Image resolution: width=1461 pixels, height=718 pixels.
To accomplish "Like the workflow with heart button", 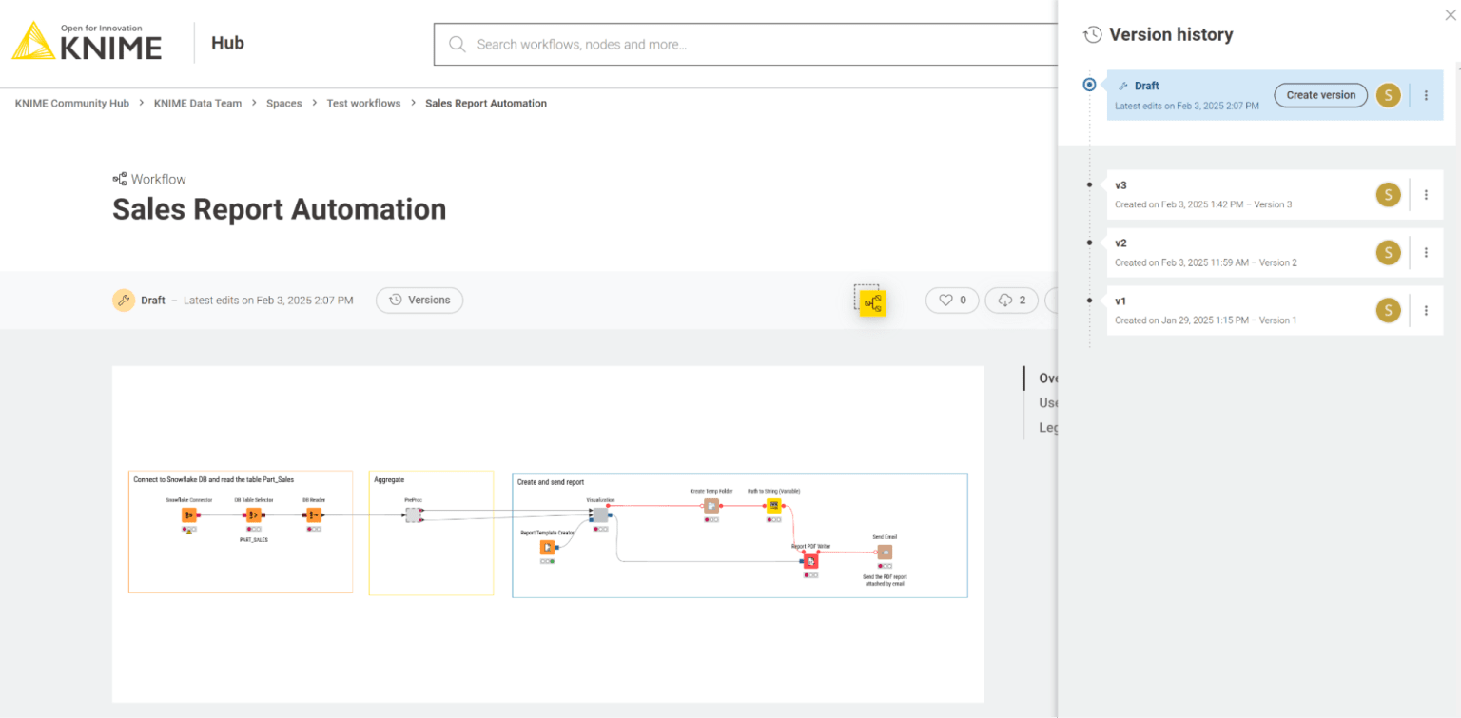I will pos(952,301).
